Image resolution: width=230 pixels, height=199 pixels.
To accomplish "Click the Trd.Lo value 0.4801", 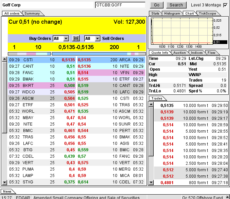I will (179, 91).
